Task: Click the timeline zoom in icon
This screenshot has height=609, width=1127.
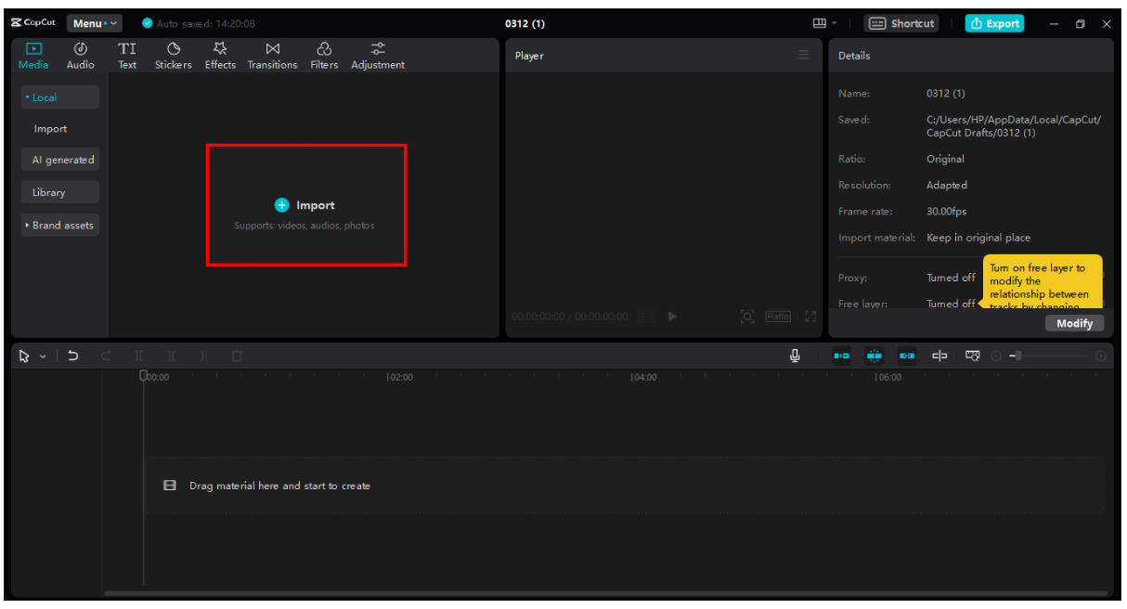Action: (1101, 356)
